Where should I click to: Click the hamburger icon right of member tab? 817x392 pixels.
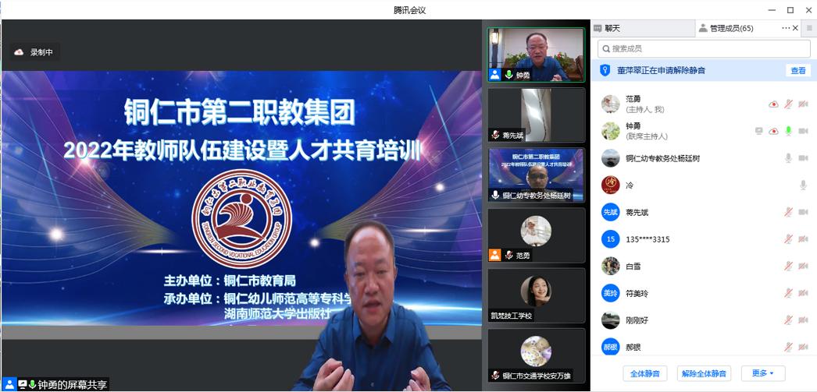pyautogui.click(x=809, y=28)
